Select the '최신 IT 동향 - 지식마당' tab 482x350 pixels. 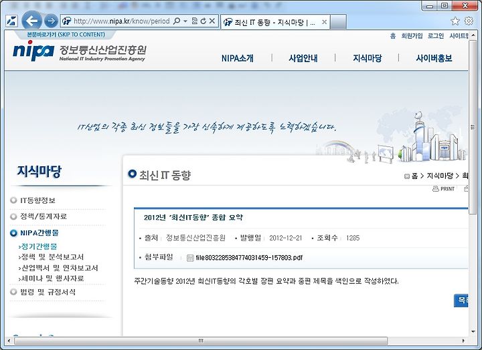275,22
